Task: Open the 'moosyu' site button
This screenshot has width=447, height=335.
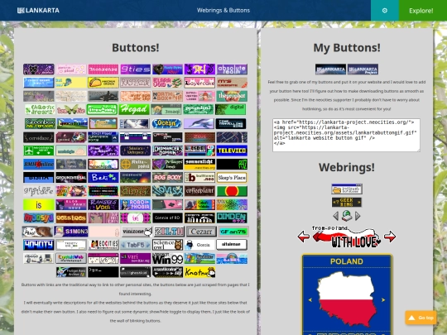Action: coord(38,218)
